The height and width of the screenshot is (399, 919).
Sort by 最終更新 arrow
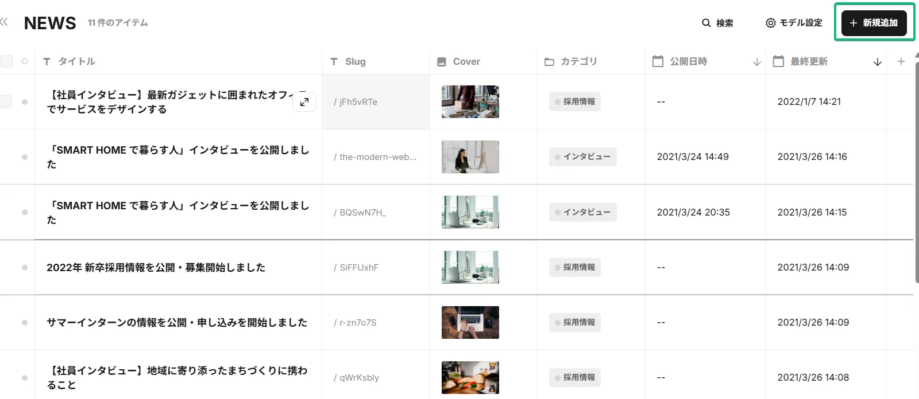[x=878, y=62]
